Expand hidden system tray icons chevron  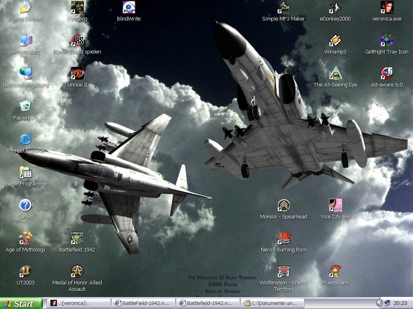tap(379, 303)
